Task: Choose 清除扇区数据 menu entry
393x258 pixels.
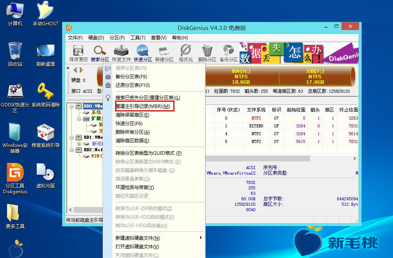Action: (x=155, y=141)
